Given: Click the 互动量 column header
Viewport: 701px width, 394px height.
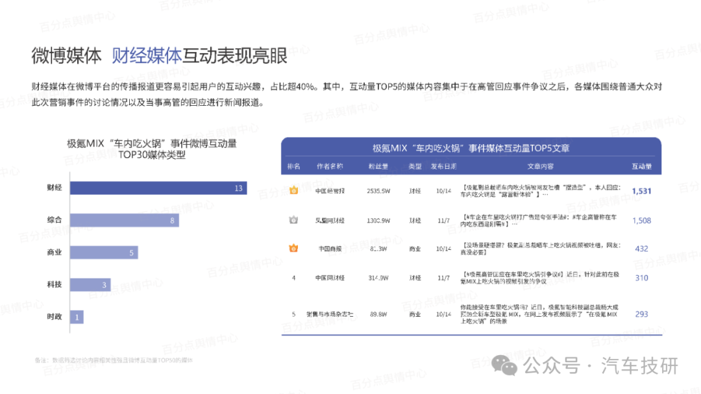Looking at the screenshot, I should 641,166.
